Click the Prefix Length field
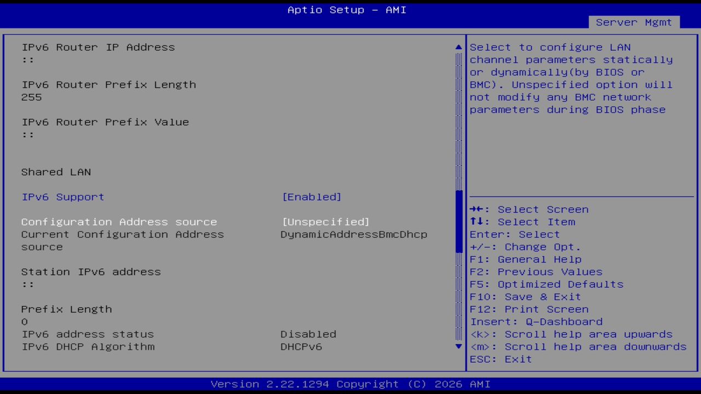 pos(66,309)
